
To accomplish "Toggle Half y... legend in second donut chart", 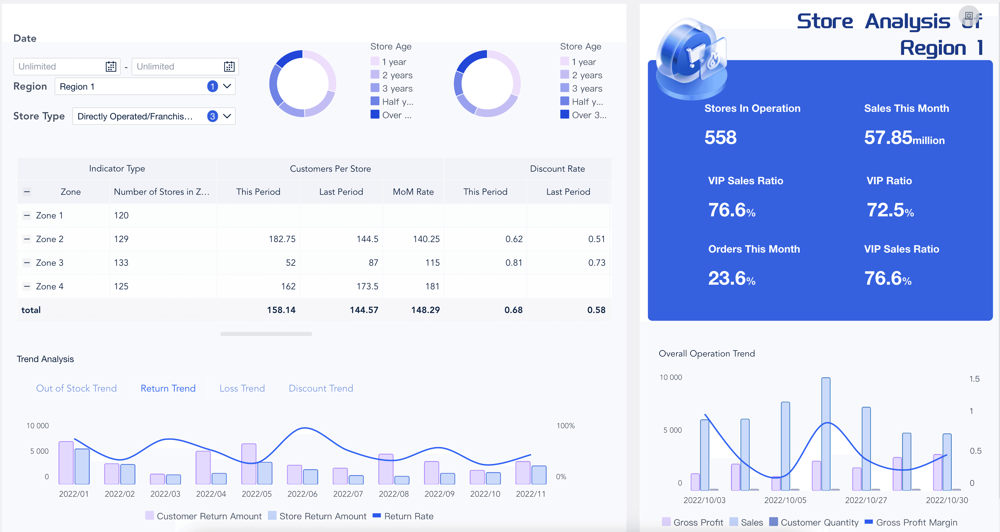I will point(582,102).
